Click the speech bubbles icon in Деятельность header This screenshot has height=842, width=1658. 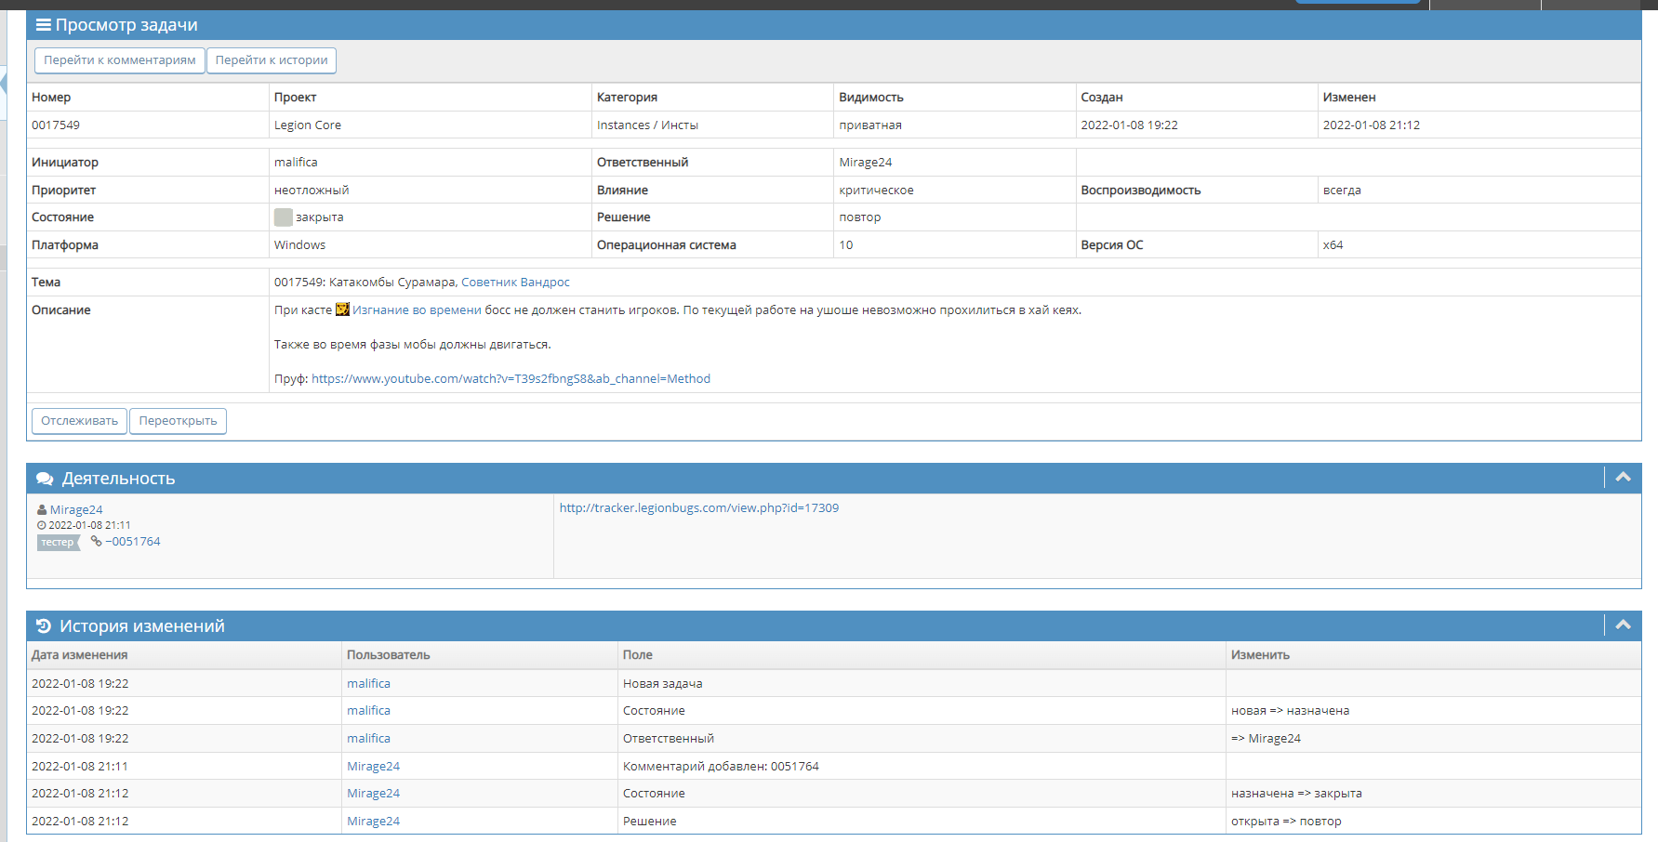click(x=45, y=479)
